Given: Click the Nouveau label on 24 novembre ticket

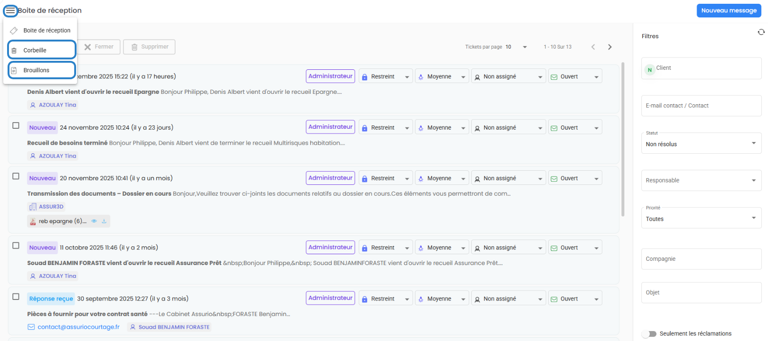Looking at the screenshot, I should coord(43,127).
